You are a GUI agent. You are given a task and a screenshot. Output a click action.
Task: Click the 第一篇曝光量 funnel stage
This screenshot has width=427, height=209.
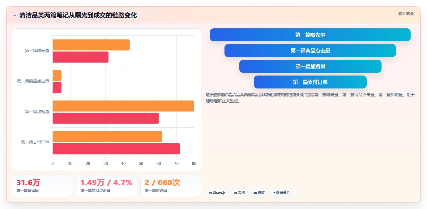tap(310, 35)
